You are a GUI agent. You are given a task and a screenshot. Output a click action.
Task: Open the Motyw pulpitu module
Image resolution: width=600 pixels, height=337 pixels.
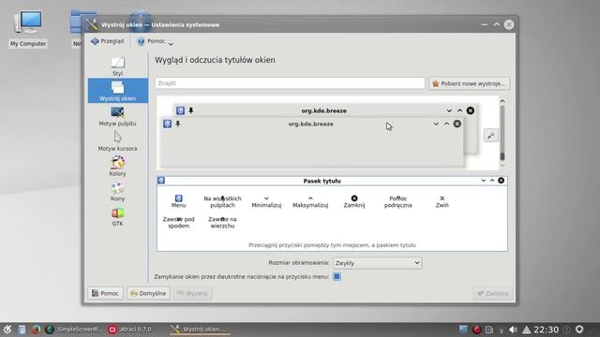(117, 116)
